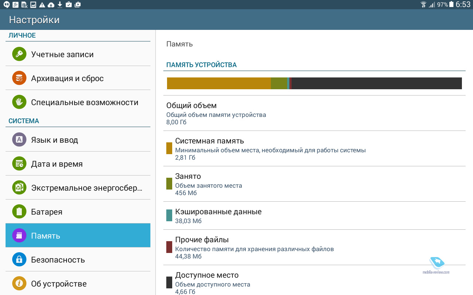Open Об устройстве settings

pos(78,284)
